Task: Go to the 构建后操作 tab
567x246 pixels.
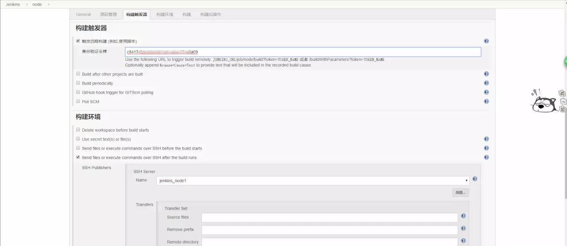Action: 210,15
